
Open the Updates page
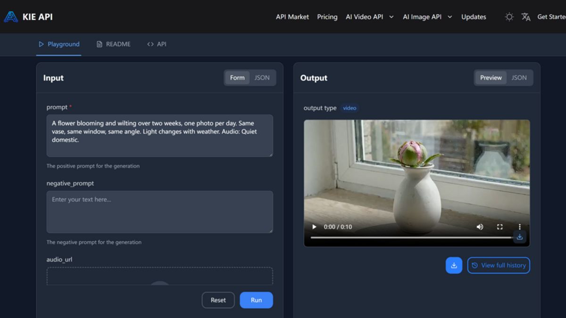tap(474, 17)
